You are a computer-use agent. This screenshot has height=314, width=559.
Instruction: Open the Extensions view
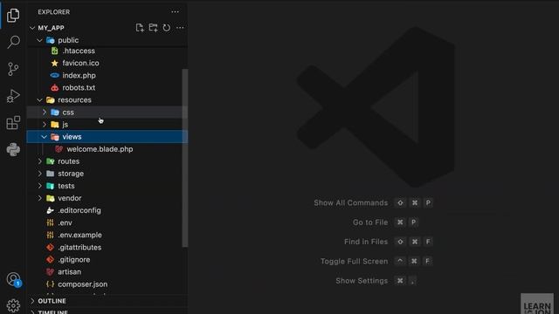click(x=13, y=123)
